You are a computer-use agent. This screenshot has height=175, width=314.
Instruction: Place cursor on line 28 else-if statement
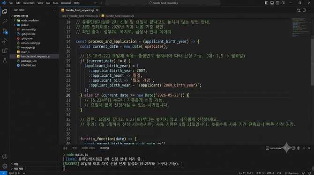tap(135, 95)
